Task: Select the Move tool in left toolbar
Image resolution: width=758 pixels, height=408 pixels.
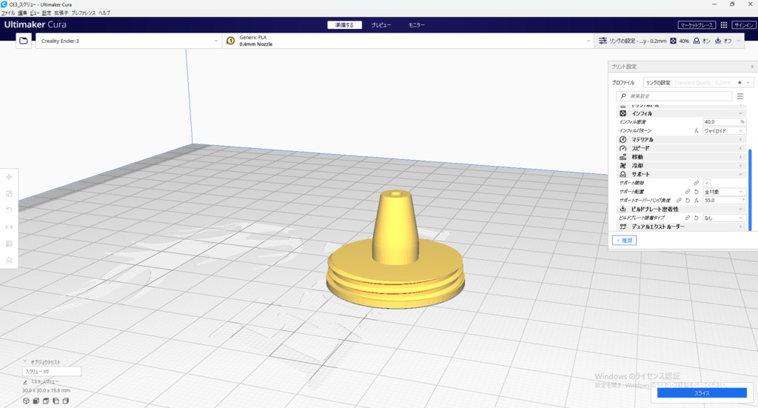Action: 9,178
